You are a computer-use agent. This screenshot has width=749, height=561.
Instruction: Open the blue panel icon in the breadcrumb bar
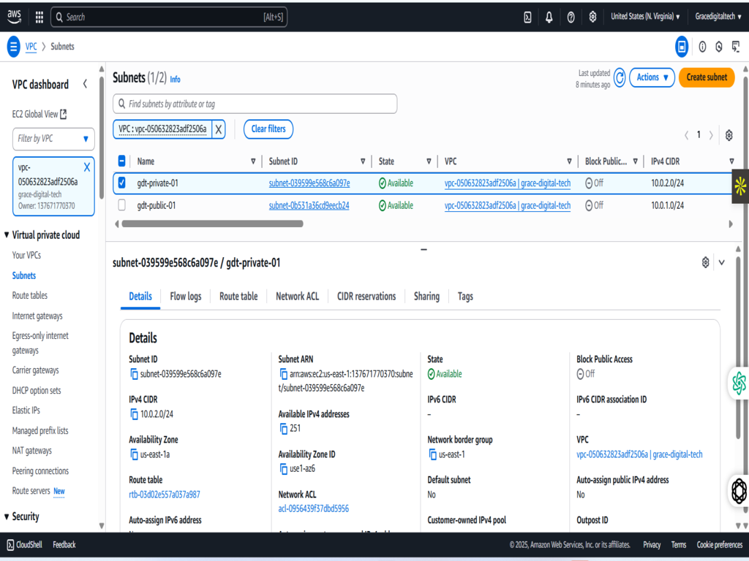coord(682,47)
